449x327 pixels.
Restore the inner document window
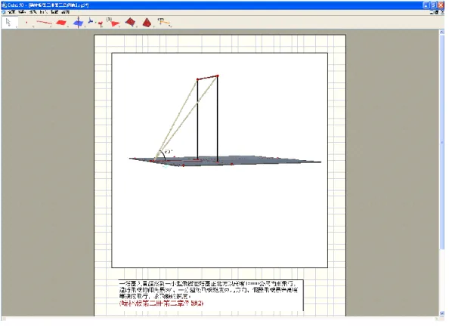pyautogui.click(x=436, y=12)
